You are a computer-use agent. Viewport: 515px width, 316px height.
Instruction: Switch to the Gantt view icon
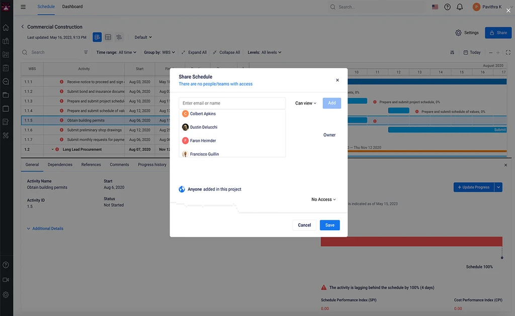97,37
